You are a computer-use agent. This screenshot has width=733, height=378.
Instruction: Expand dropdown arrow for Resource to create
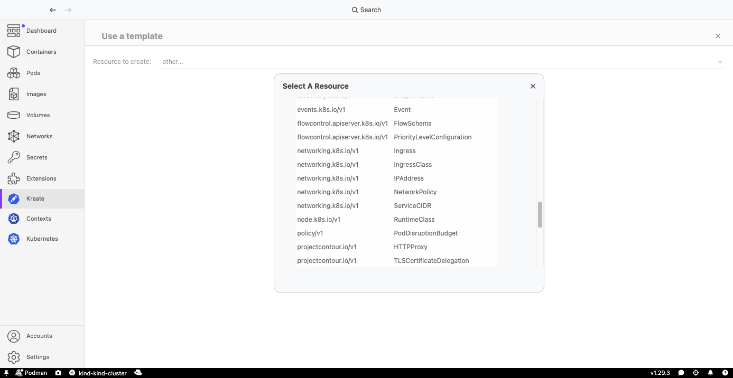pyautogui.click(x=720, y=62)
